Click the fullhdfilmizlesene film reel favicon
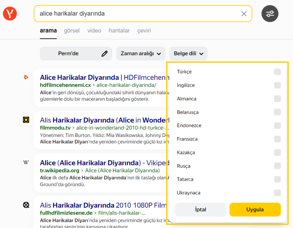This screenshot has height=228, width=293. point(26,205)
